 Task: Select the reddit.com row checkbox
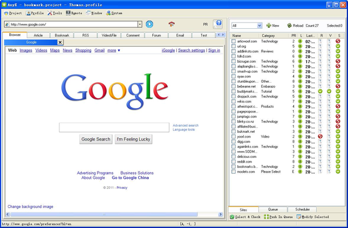pyautogui.click(x=233, y=162)
